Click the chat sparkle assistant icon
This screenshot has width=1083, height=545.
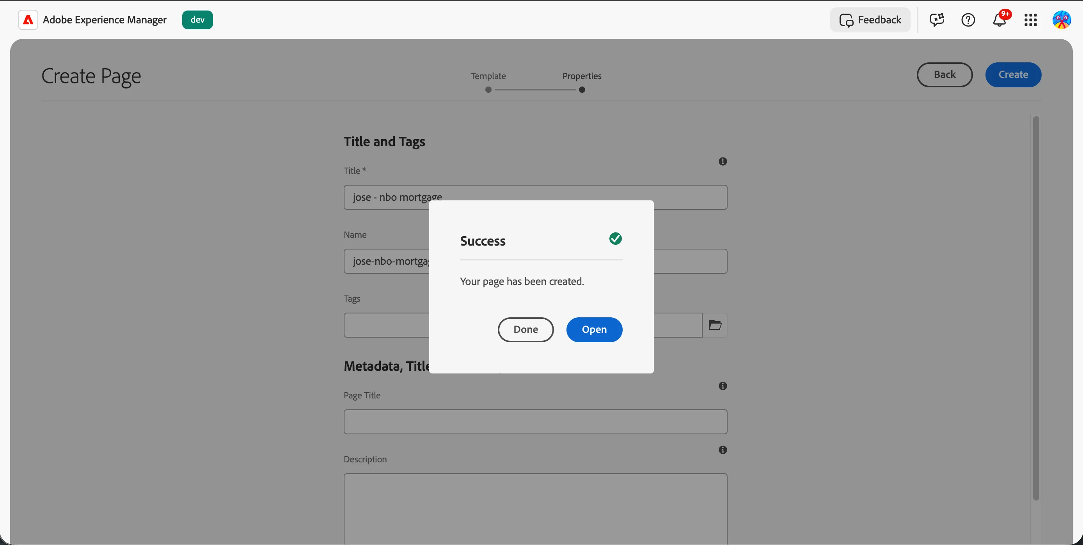[937, 20]
